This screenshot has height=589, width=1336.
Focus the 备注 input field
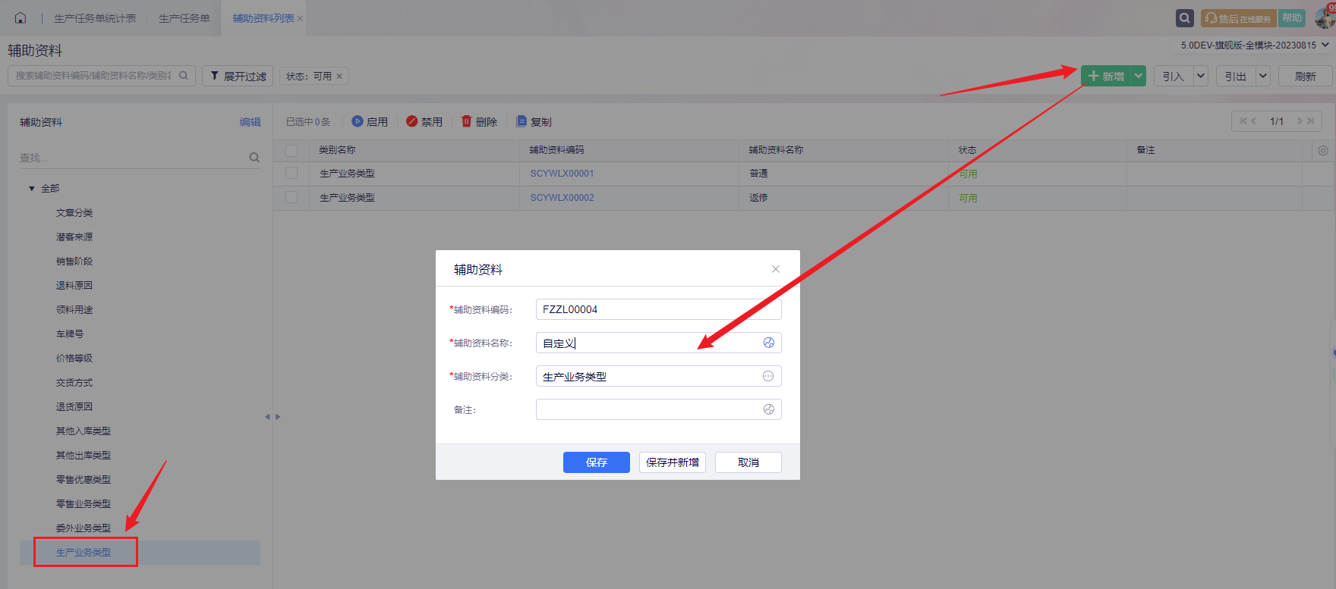pyautogui.click(x=659, y=409)
